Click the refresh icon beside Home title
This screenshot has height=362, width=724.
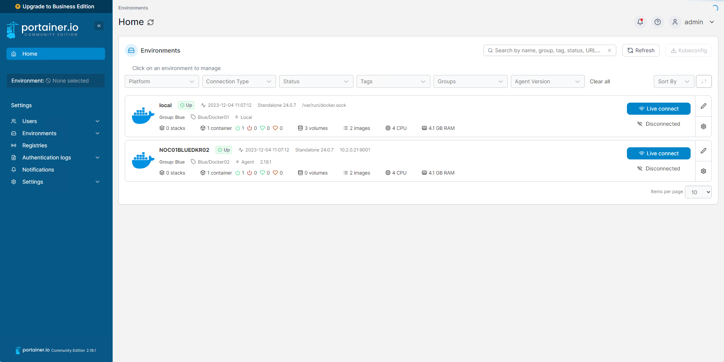pyautogui.click(x=151, y=22)
